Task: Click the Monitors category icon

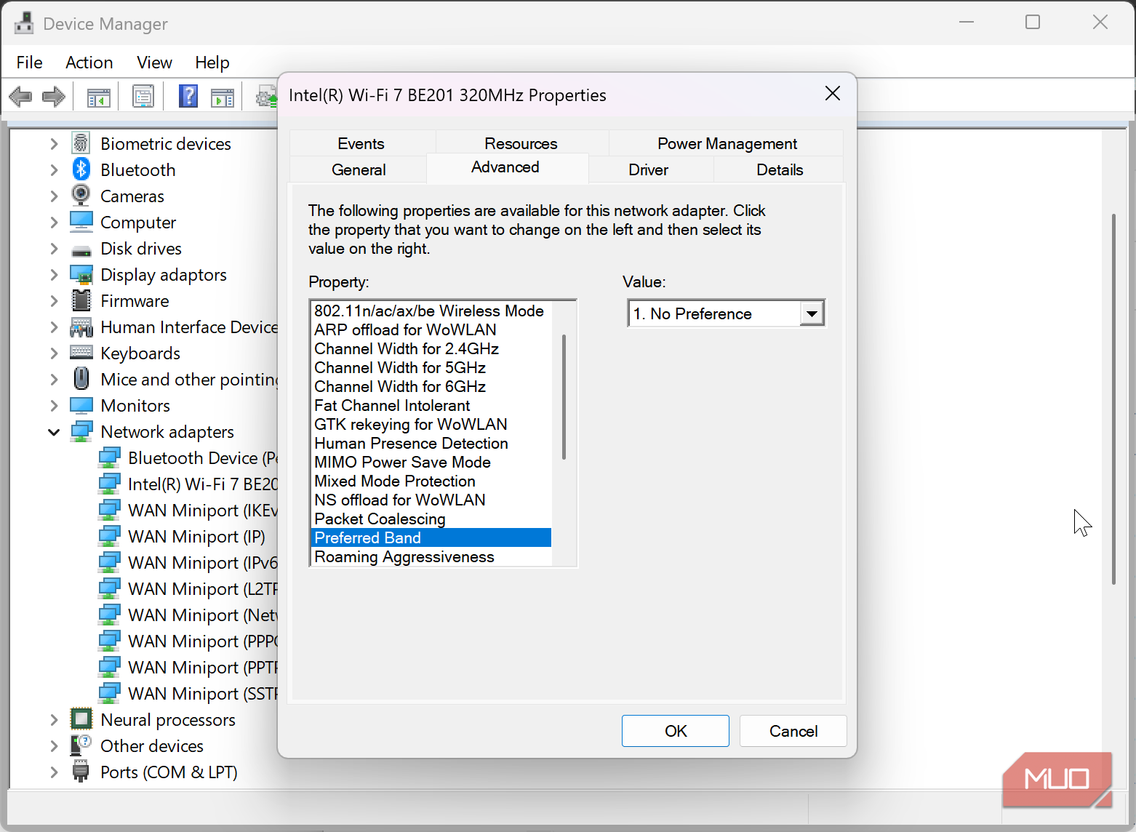Action: pyautogui.click(x=81, y=405)
